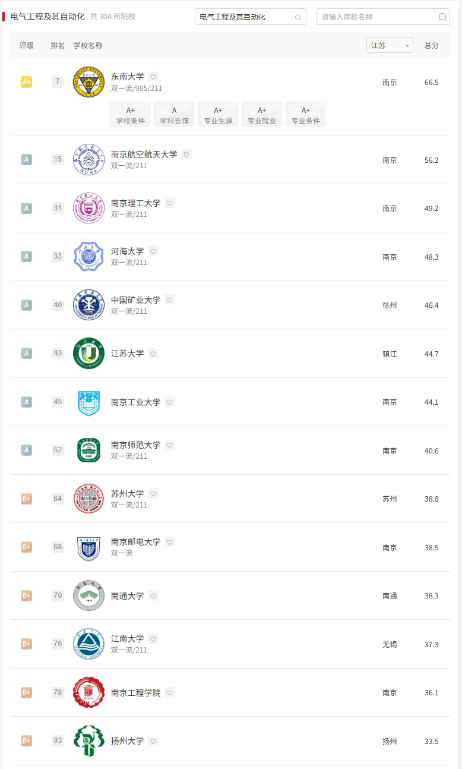This screenshot has width=462, height=769.
Task: Toggle favorite heart for 河海大学
Action: [x=153, y=251]
